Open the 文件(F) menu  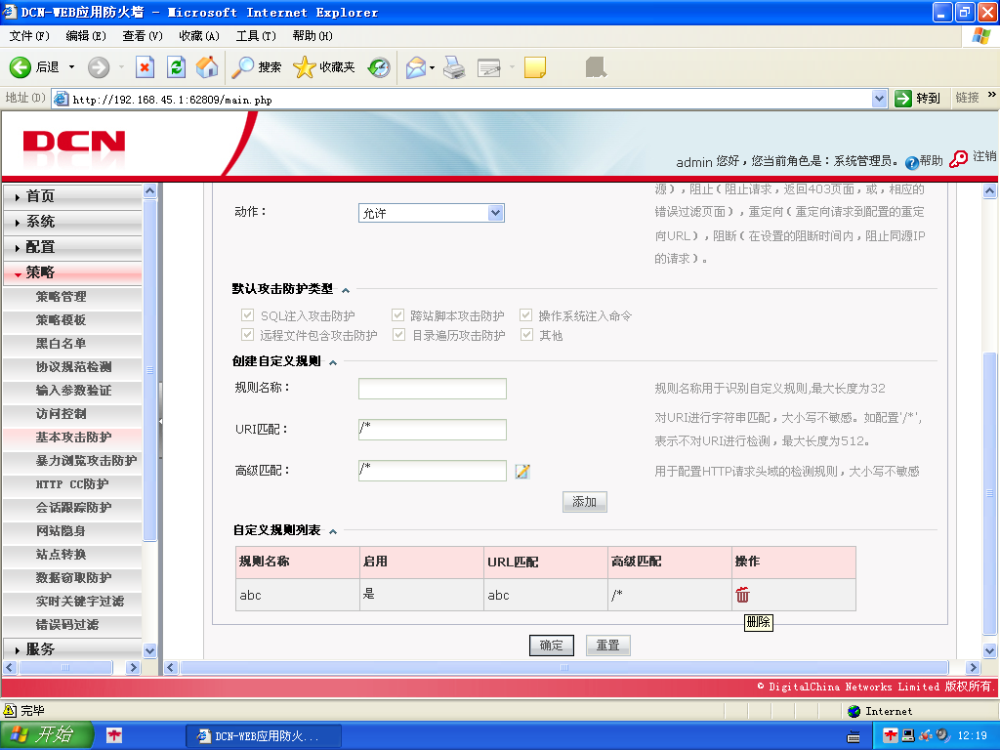pyautogui.click(x=28, y=36)
